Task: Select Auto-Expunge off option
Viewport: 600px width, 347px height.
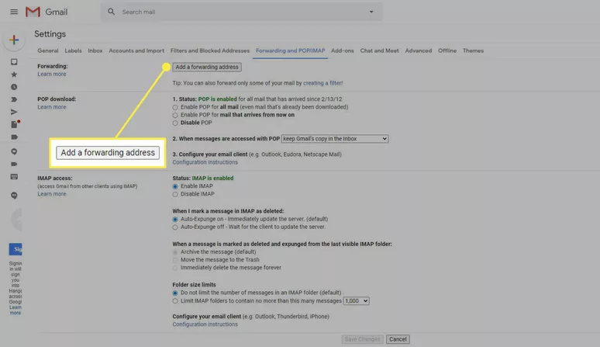Action: point(175,227)
